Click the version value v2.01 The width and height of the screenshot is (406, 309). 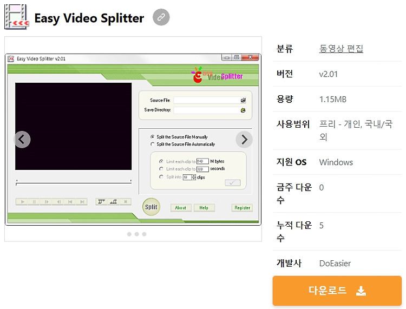point(329,74)
